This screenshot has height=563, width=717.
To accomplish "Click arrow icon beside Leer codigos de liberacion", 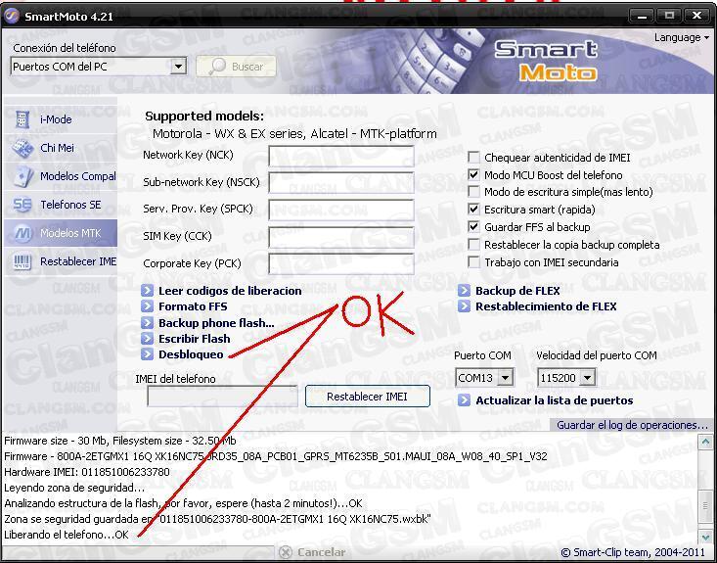I will pyautogui.click(x=148, y=291).
